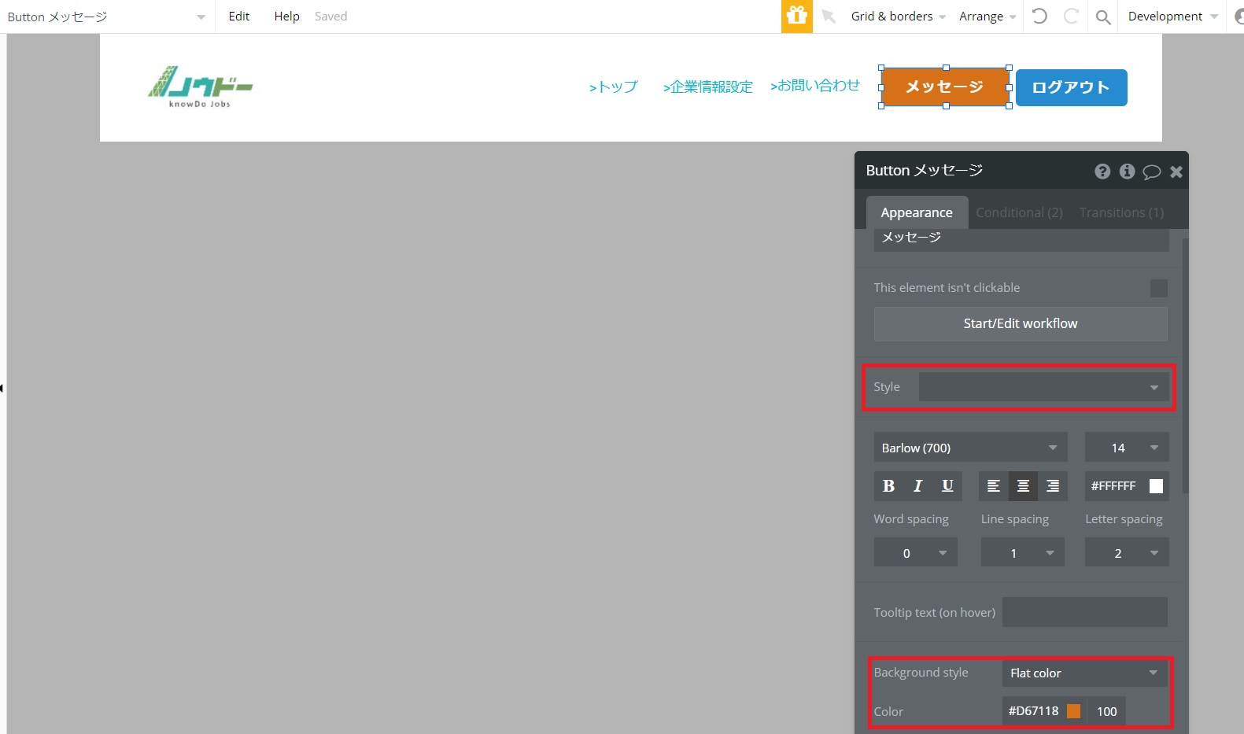Click the Saved status text
1244x734 pixels.
330,17
